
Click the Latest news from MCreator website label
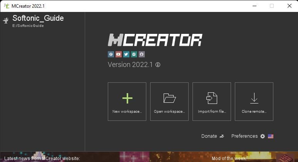click(42, 159)
